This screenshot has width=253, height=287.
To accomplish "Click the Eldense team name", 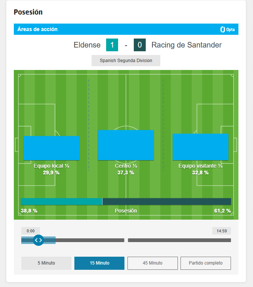I will click(x=87, y=45).
